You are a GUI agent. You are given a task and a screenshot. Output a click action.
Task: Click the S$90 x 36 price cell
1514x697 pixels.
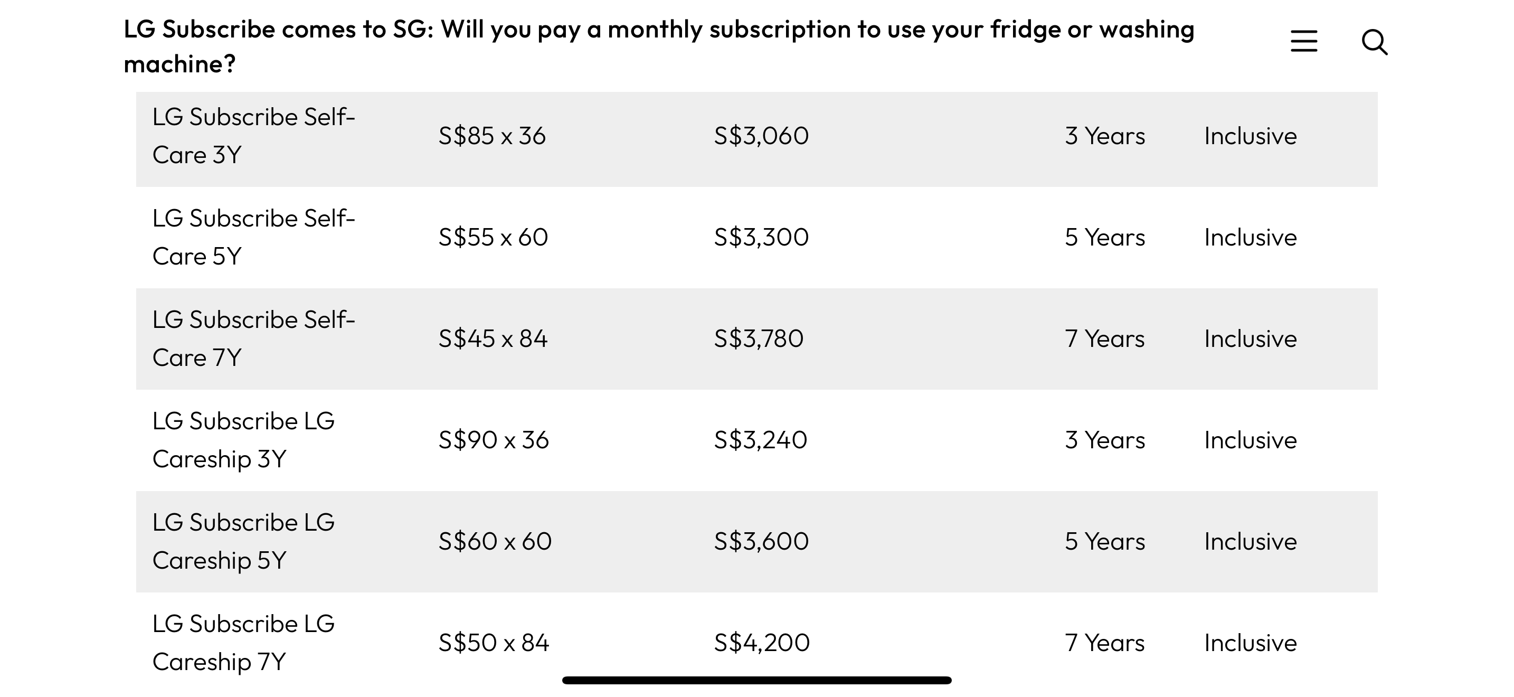pyautogui.click(x=494, y=440)
